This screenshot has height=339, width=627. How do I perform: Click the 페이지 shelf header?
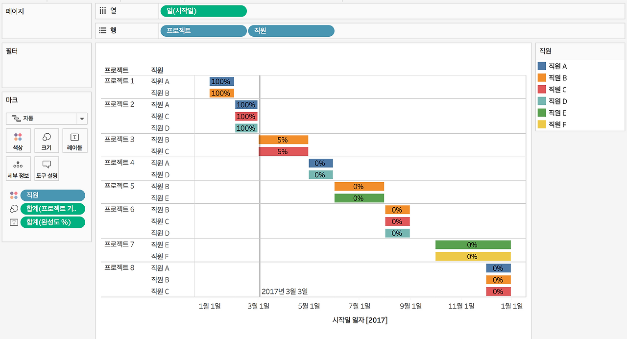(15, 11)
